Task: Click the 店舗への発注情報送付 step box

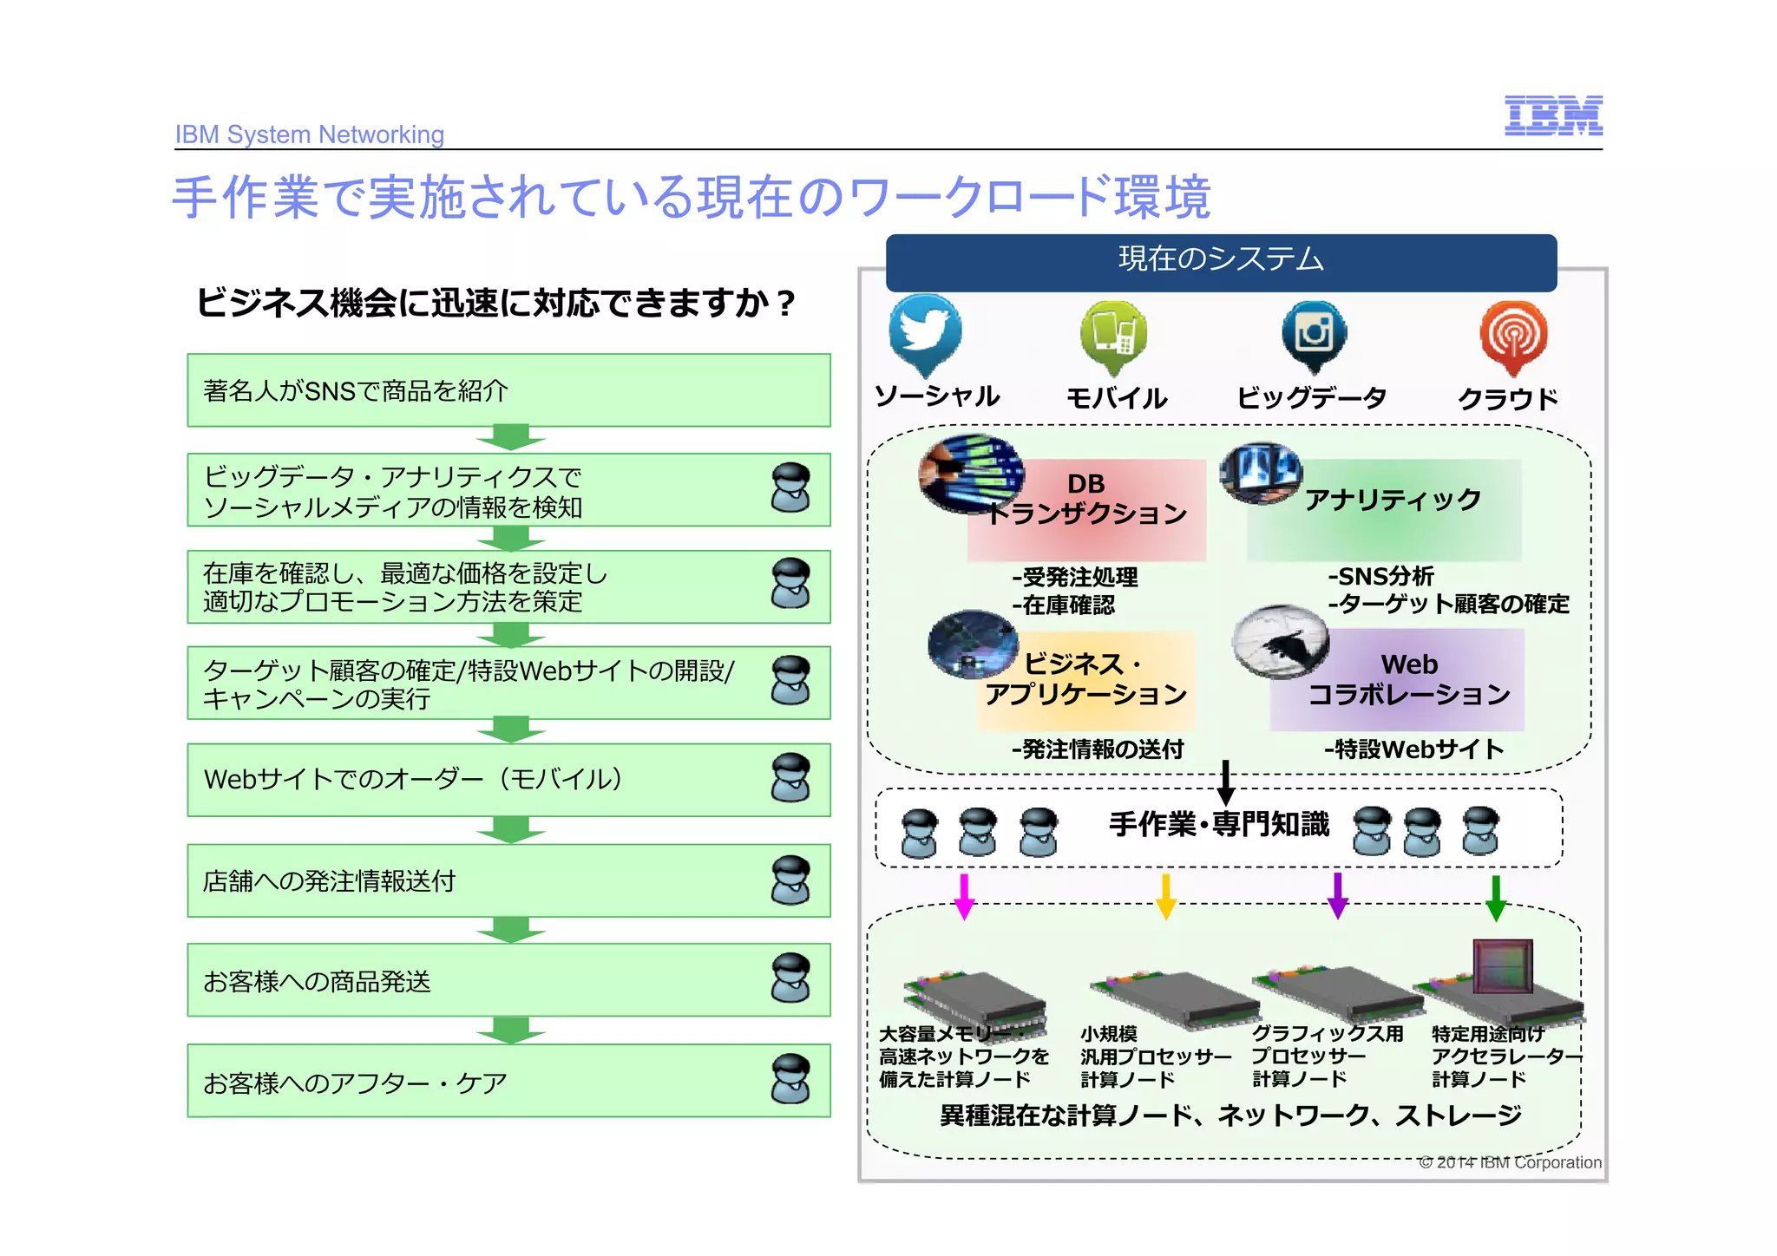Action: tap(508, 880)
